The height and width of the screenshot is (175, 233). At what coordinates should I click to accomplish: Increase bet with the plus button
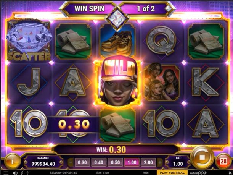160,162
